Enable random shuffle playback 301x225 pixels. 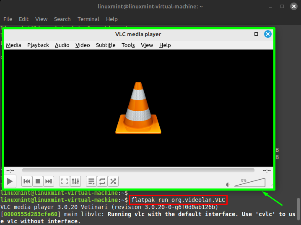[113, 181]
